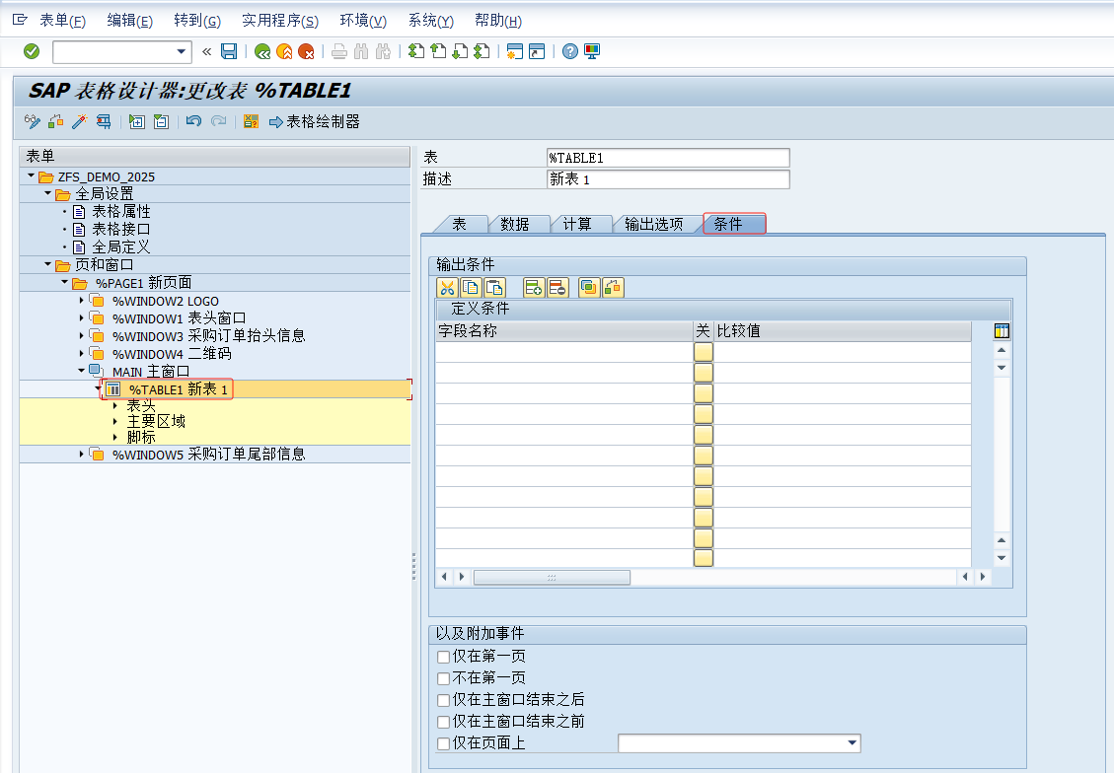Paste condition row icon
Screen dimensions: 1114x773
coord(494,288)
